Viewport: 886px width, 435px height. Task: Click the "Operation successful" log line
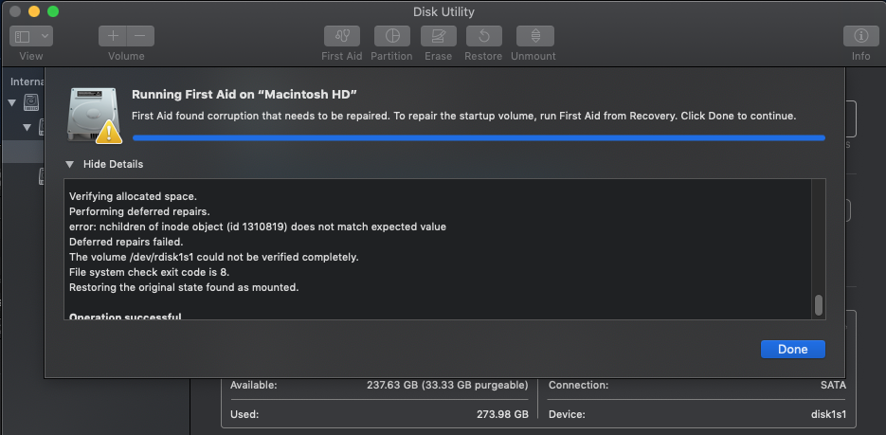[125, 317]
